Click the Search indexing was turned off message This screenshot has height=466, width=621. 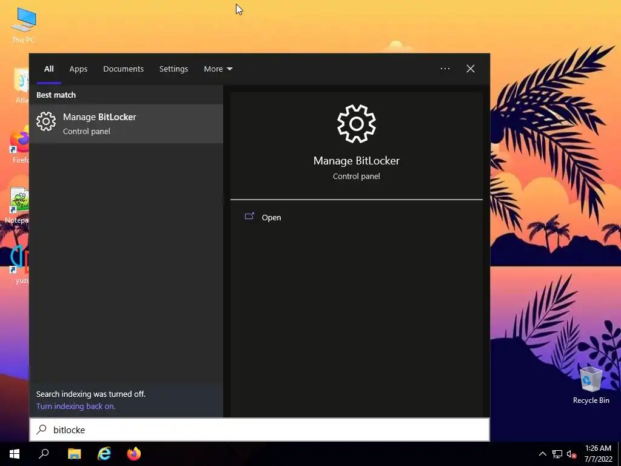tap(91, 394)
